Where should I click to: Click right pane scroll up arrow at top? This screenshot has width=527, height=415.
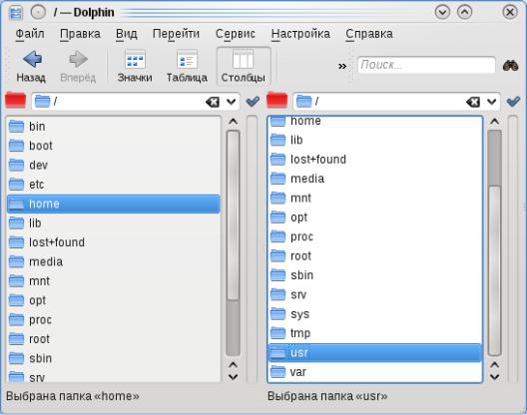[x=494, y=122]
